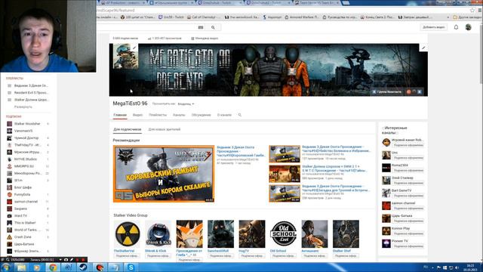Switch to the 'Каналы' channel tab
This screenshot has height=272, width=483.
click(179, 115)
